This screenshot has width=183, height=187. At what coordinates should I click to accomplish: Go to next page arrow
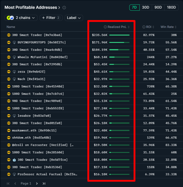tap(37, 183)
